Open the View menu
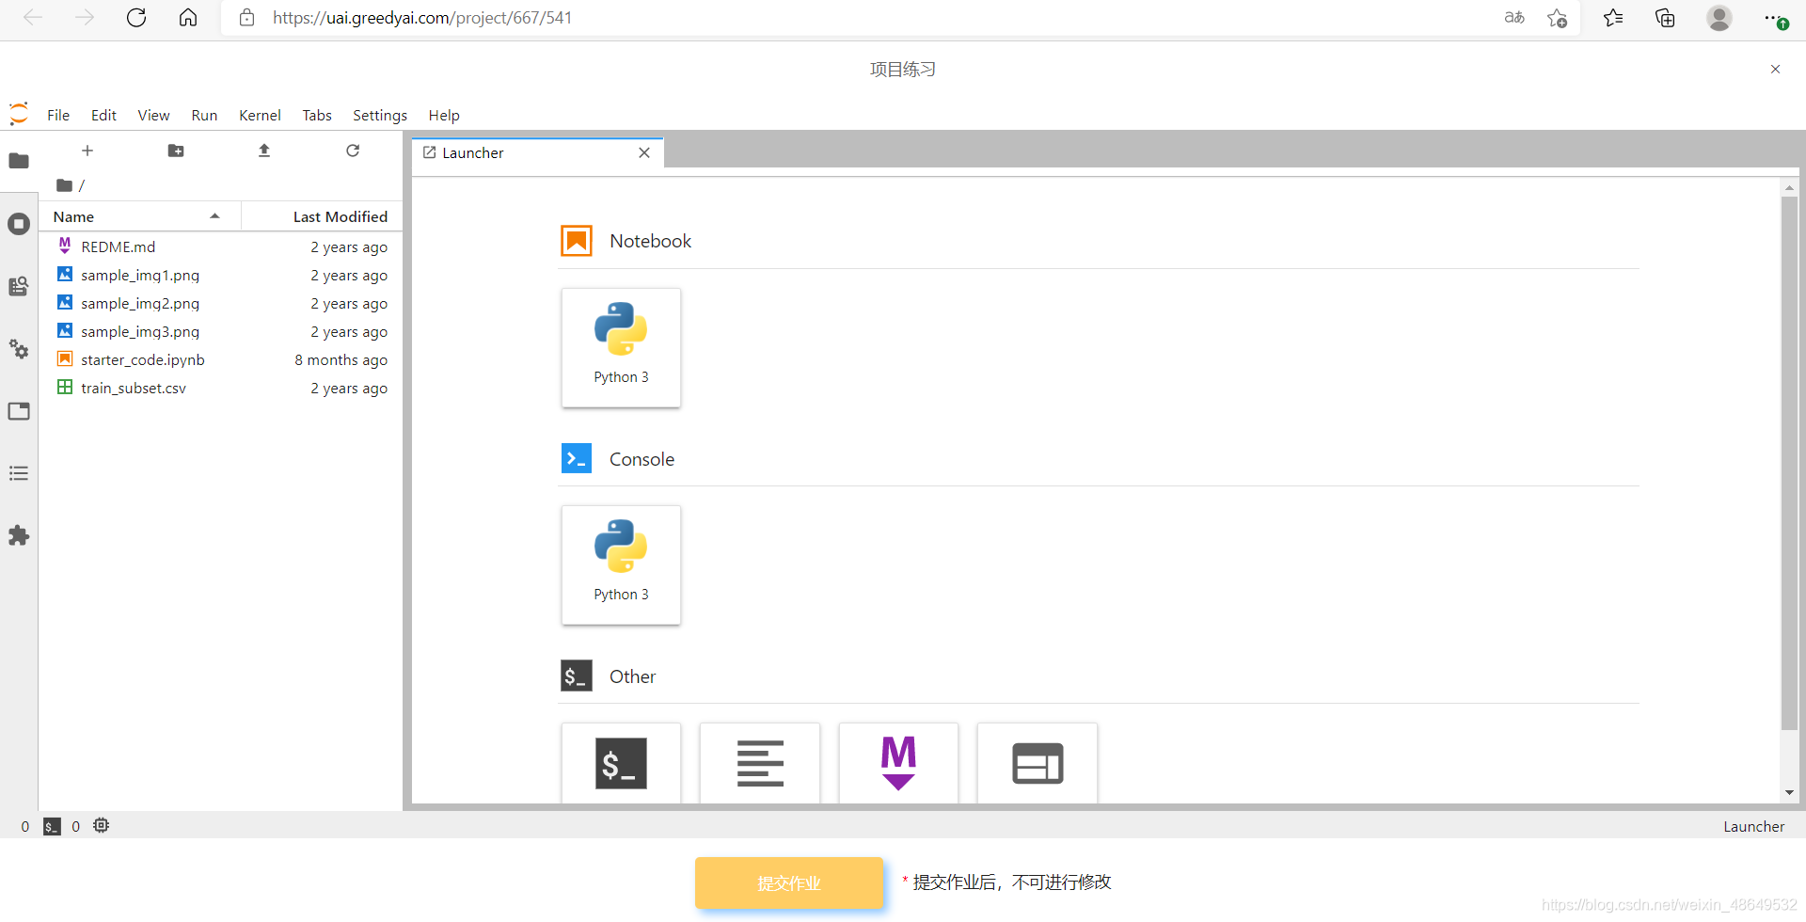The image size is (1806, 922). click(x=153, y=115)
